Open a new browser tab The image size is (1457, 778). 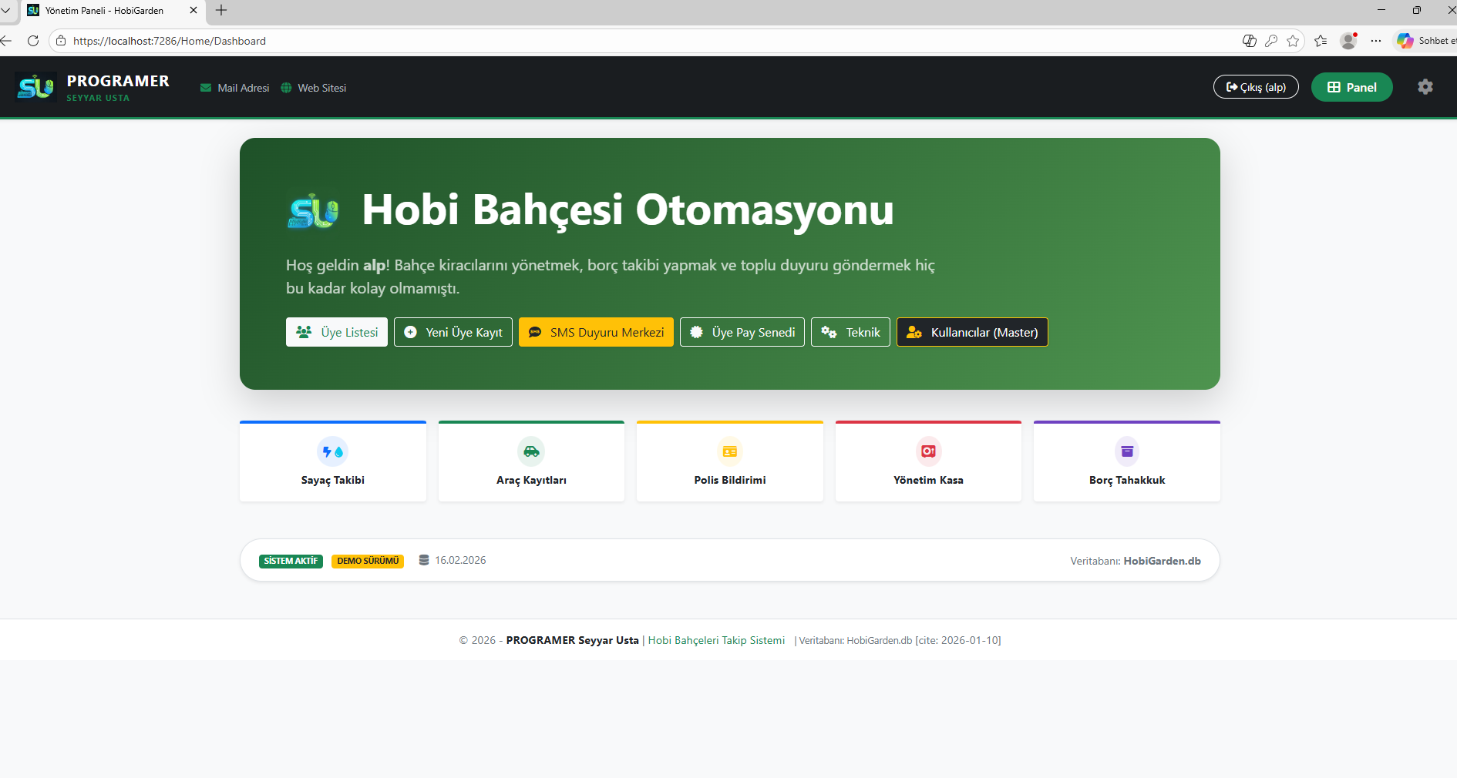221,11
